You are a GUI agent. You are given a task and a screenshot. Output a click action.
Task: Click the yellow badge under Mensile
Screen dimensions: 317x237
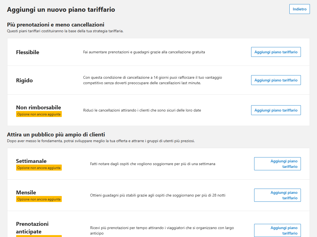click(39, 199)
